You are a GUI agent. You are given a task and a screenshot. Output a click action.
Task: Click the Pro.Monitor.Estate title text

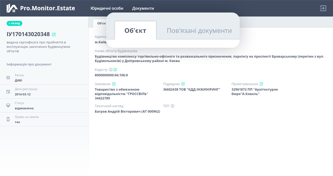47,8
